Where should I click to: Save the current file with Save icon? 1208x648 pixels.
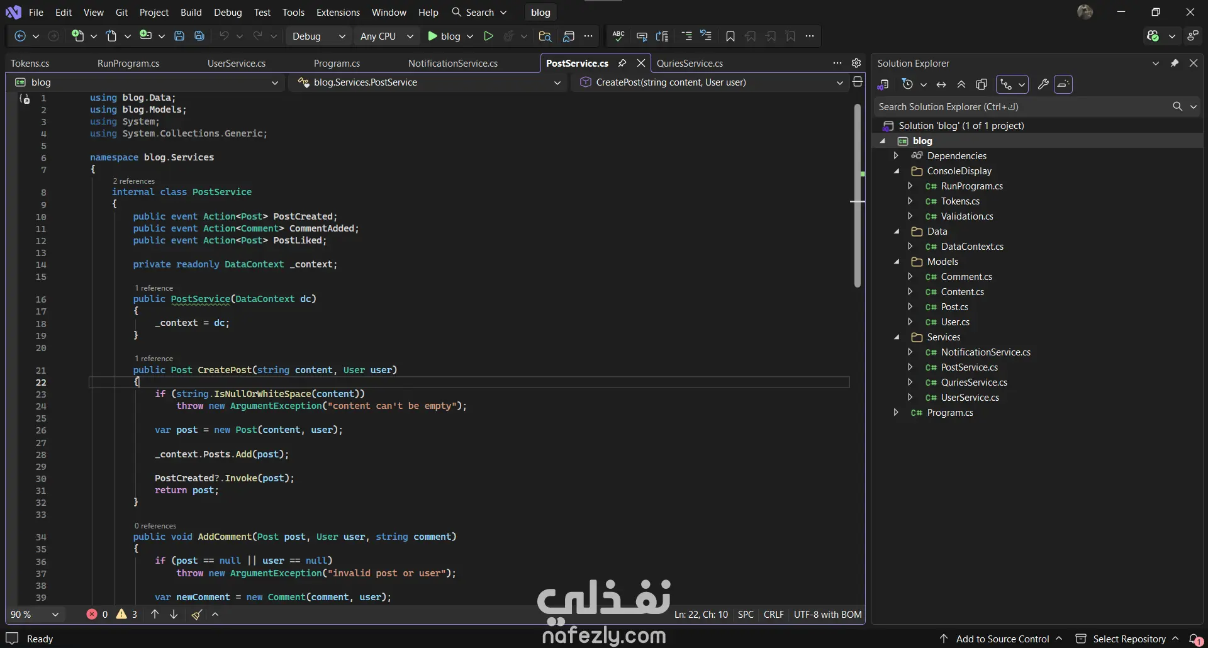point(179,36)
